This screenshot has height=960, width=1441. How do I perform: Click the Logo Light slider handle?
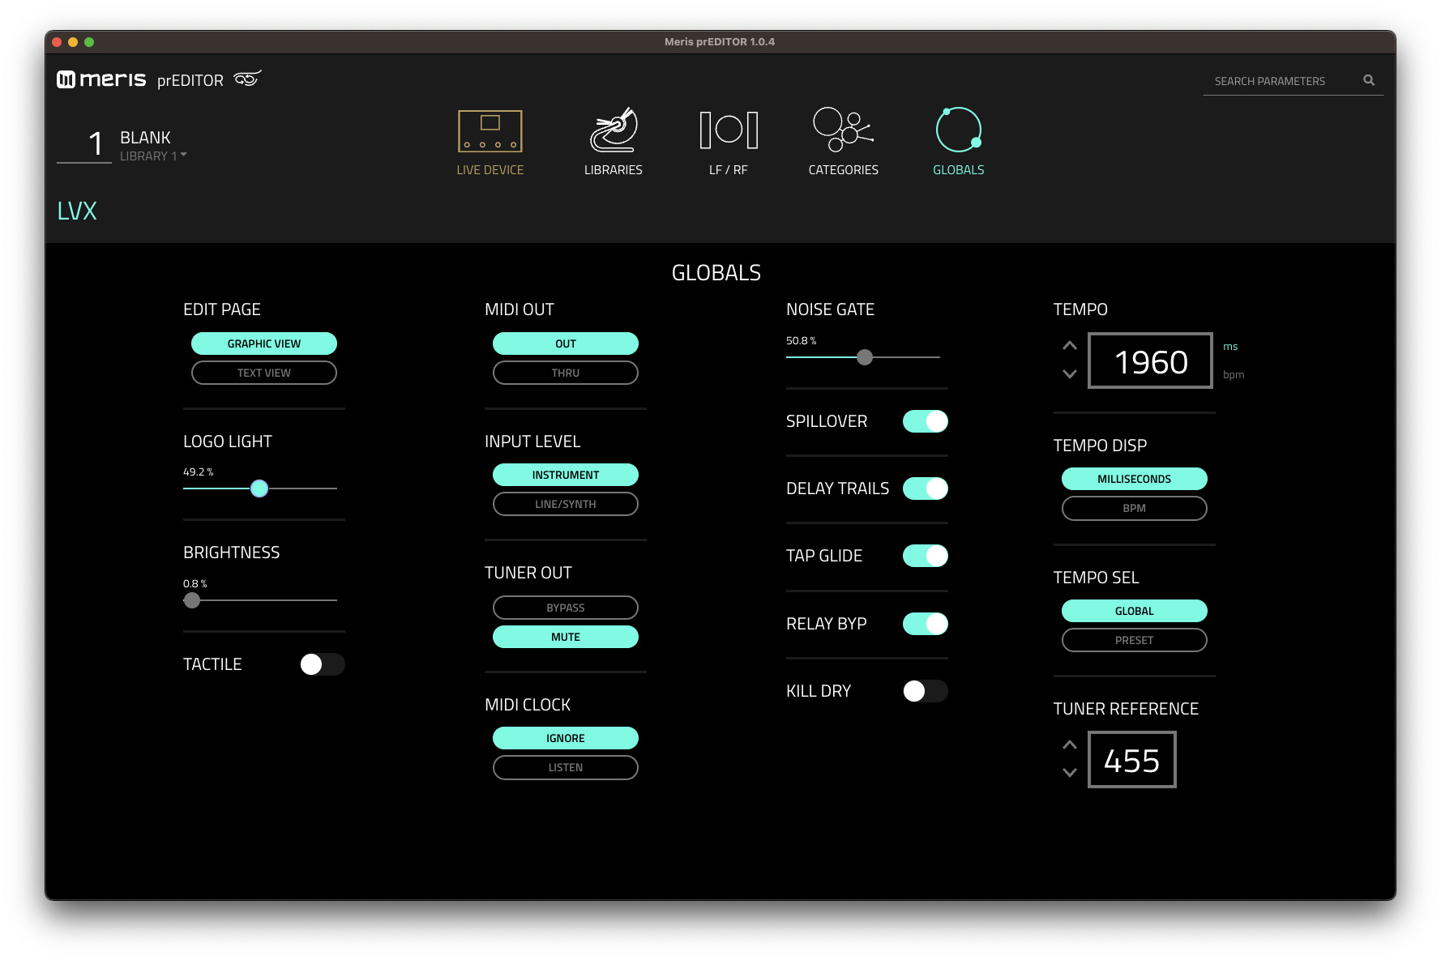[x=259, y=489]
